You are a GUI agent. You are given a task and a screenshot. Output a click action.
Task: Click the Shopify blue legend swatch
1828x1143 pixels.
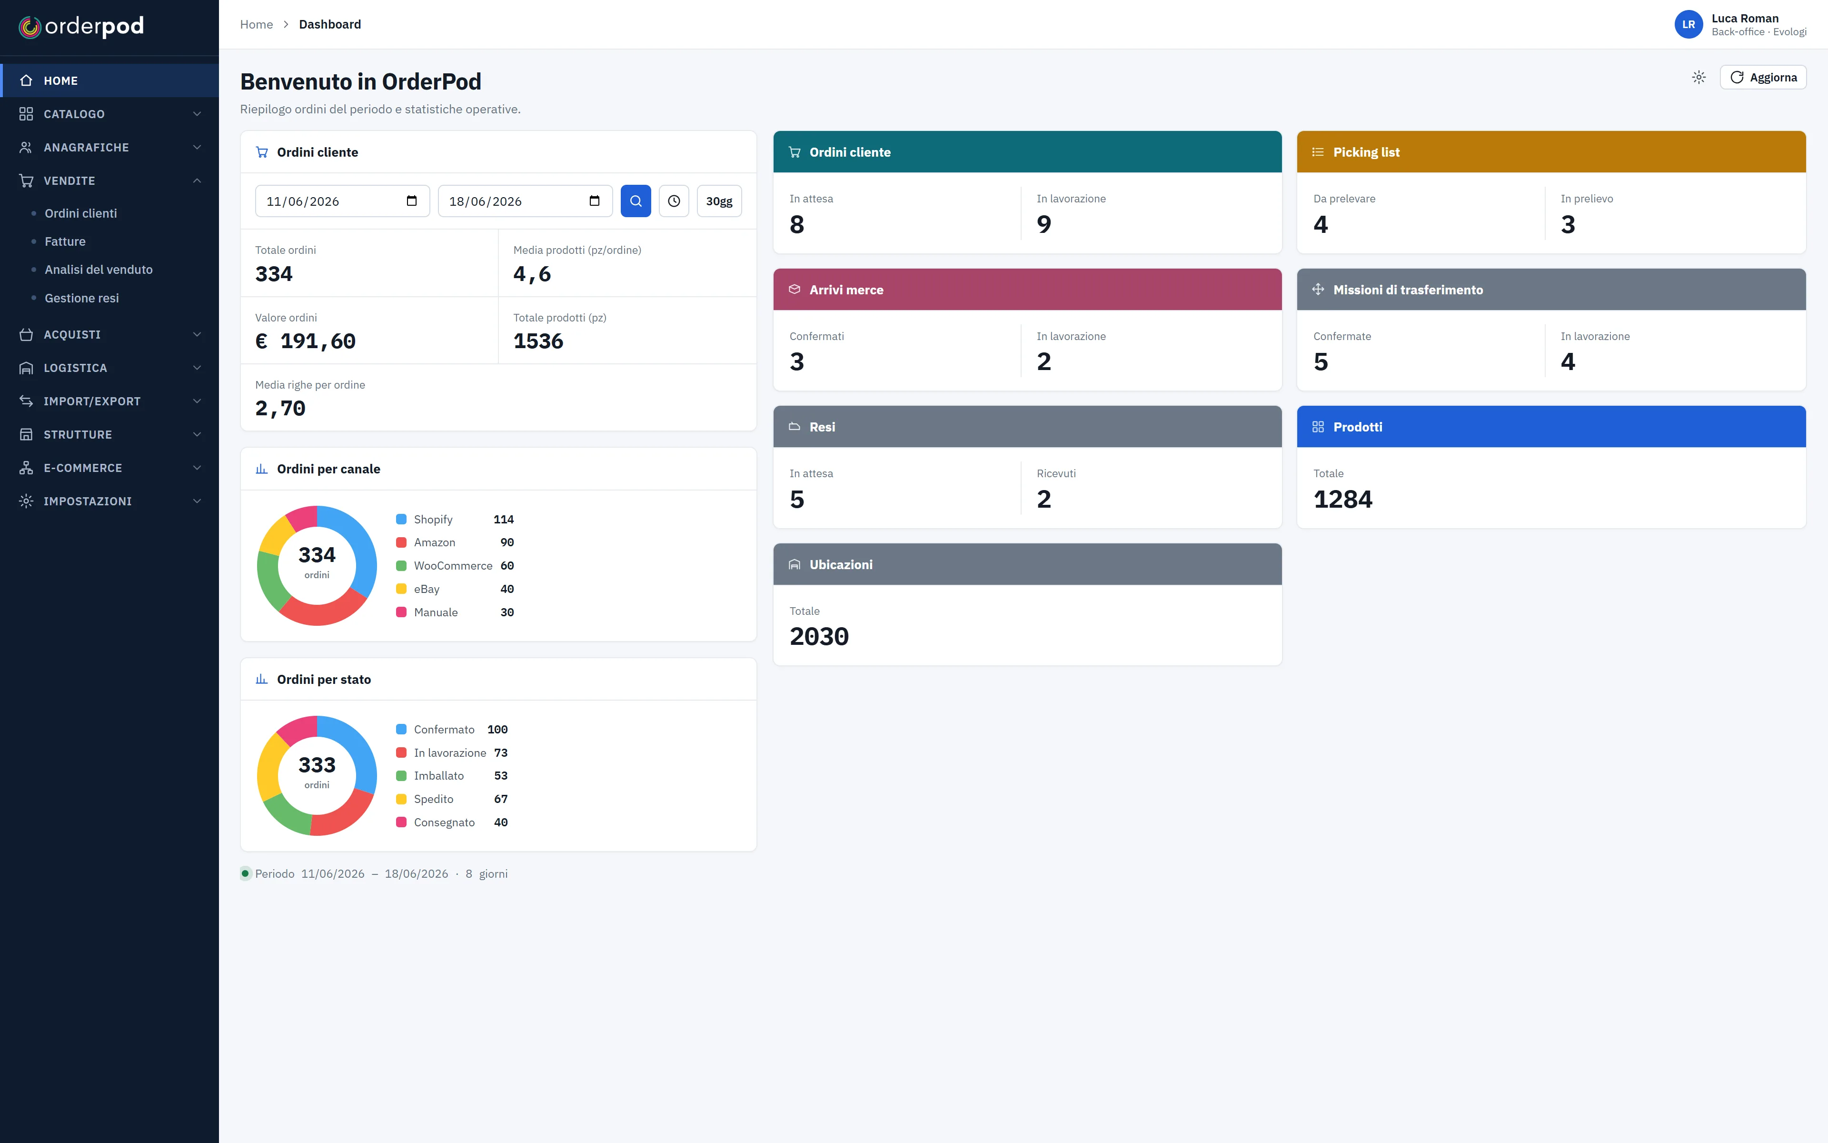pyautogui.click(x=401, y=519)
